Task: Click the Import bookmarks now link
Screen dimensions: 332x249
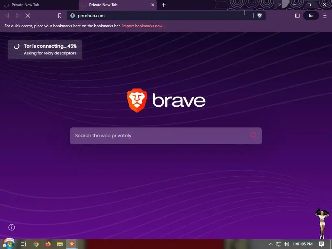Action: 144,26
